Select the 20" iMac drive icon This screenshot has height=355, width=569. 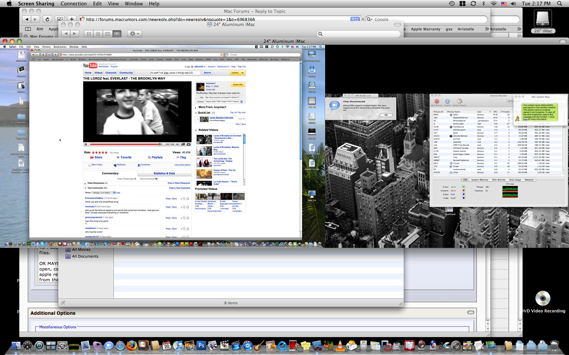pos(543,19)
